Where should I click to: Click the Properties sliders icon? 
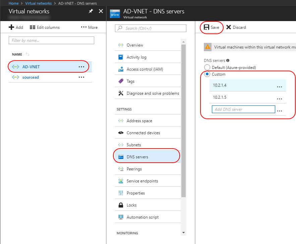pos(121,193)
